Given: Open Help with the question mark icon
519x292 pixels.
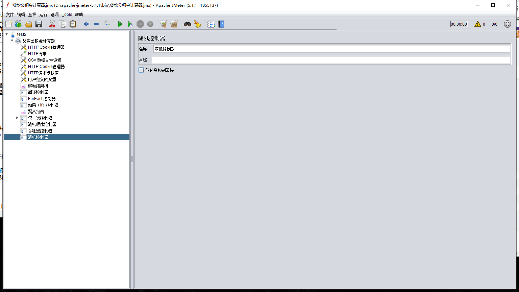Looking at the screenshot, I should coord(221,24).
